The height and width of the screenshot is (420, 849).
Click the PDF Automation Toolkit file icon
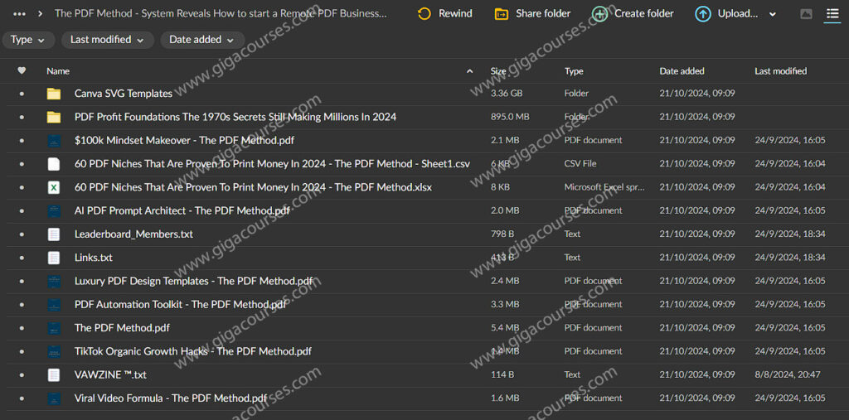[x=54, y=305]
